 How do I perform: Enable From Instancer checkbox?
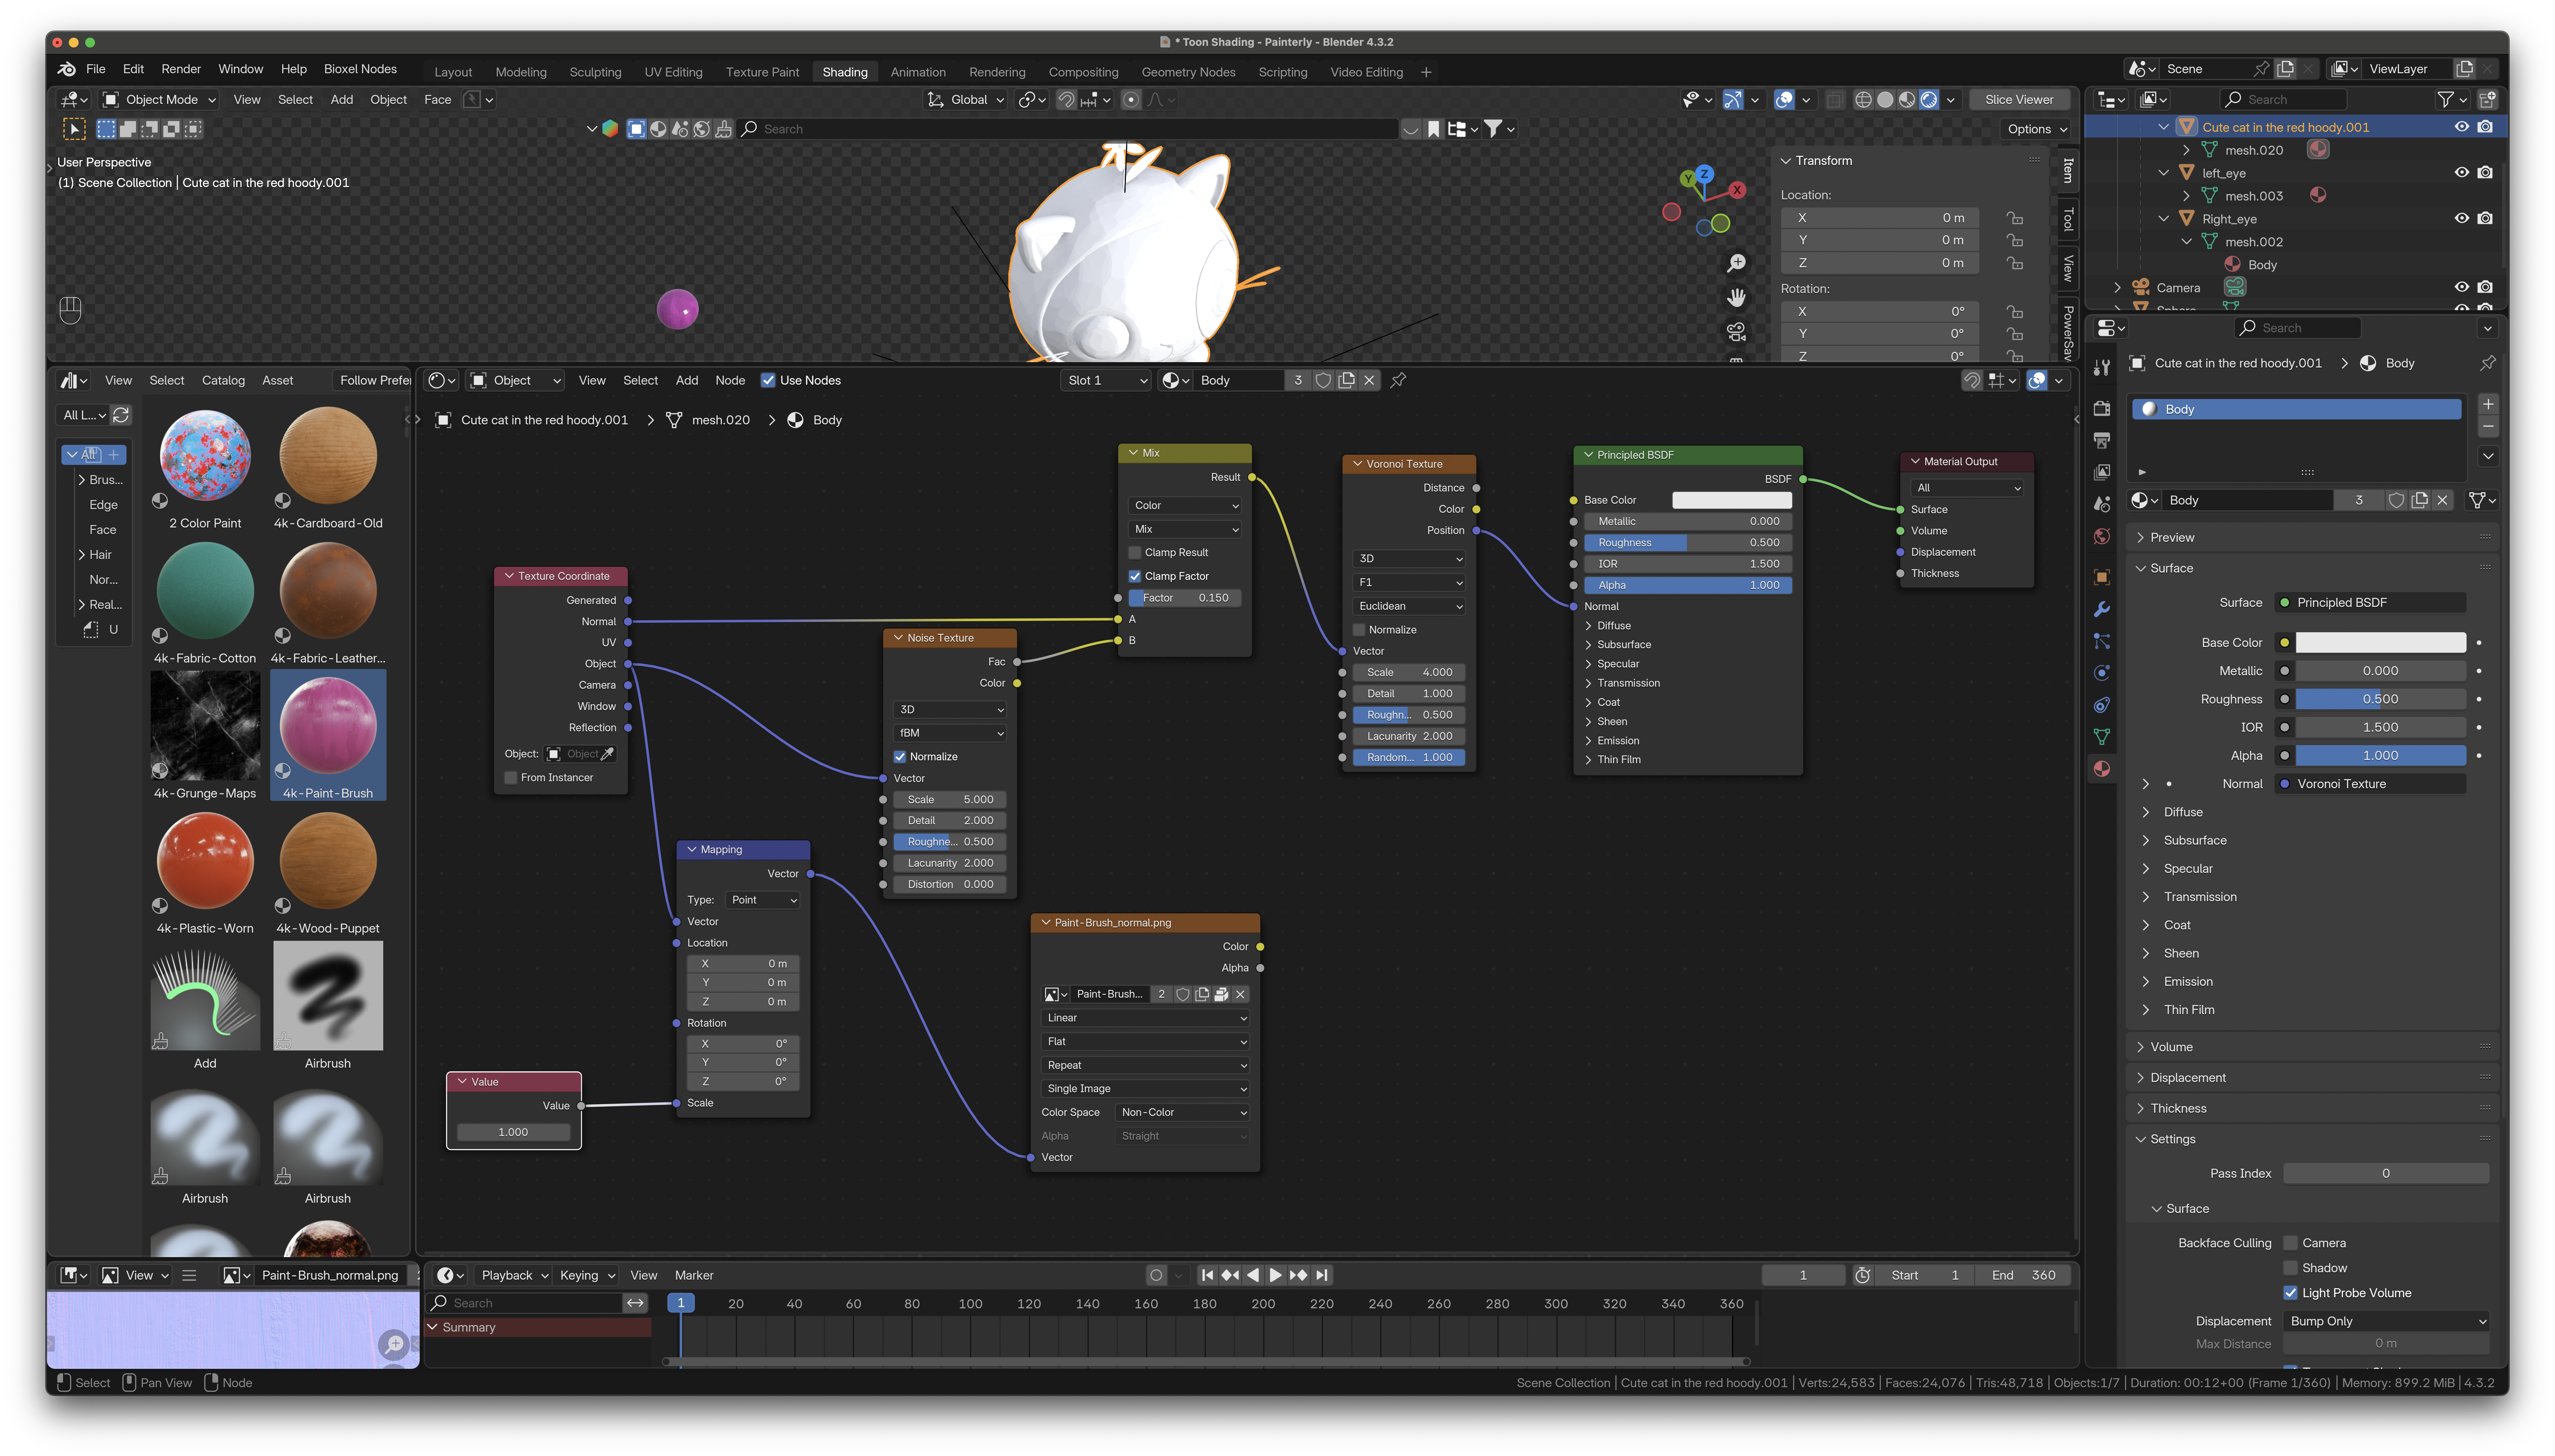click(x=510, y=778)
